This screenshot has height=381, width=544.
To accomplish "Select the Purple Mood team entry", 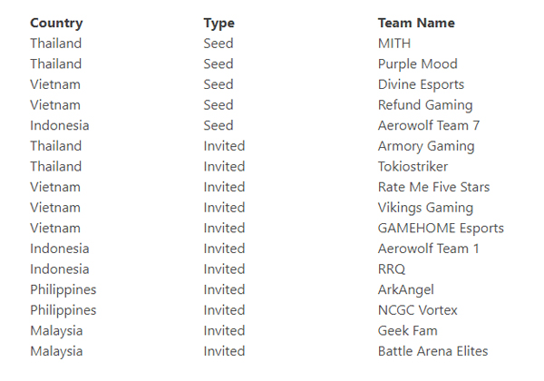I will [x=418, y=64].
